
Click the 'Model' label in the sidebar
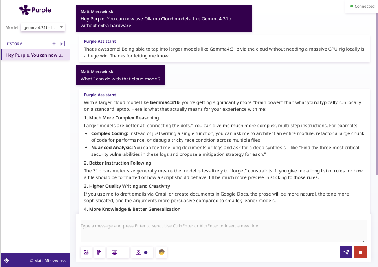[12, 27]
